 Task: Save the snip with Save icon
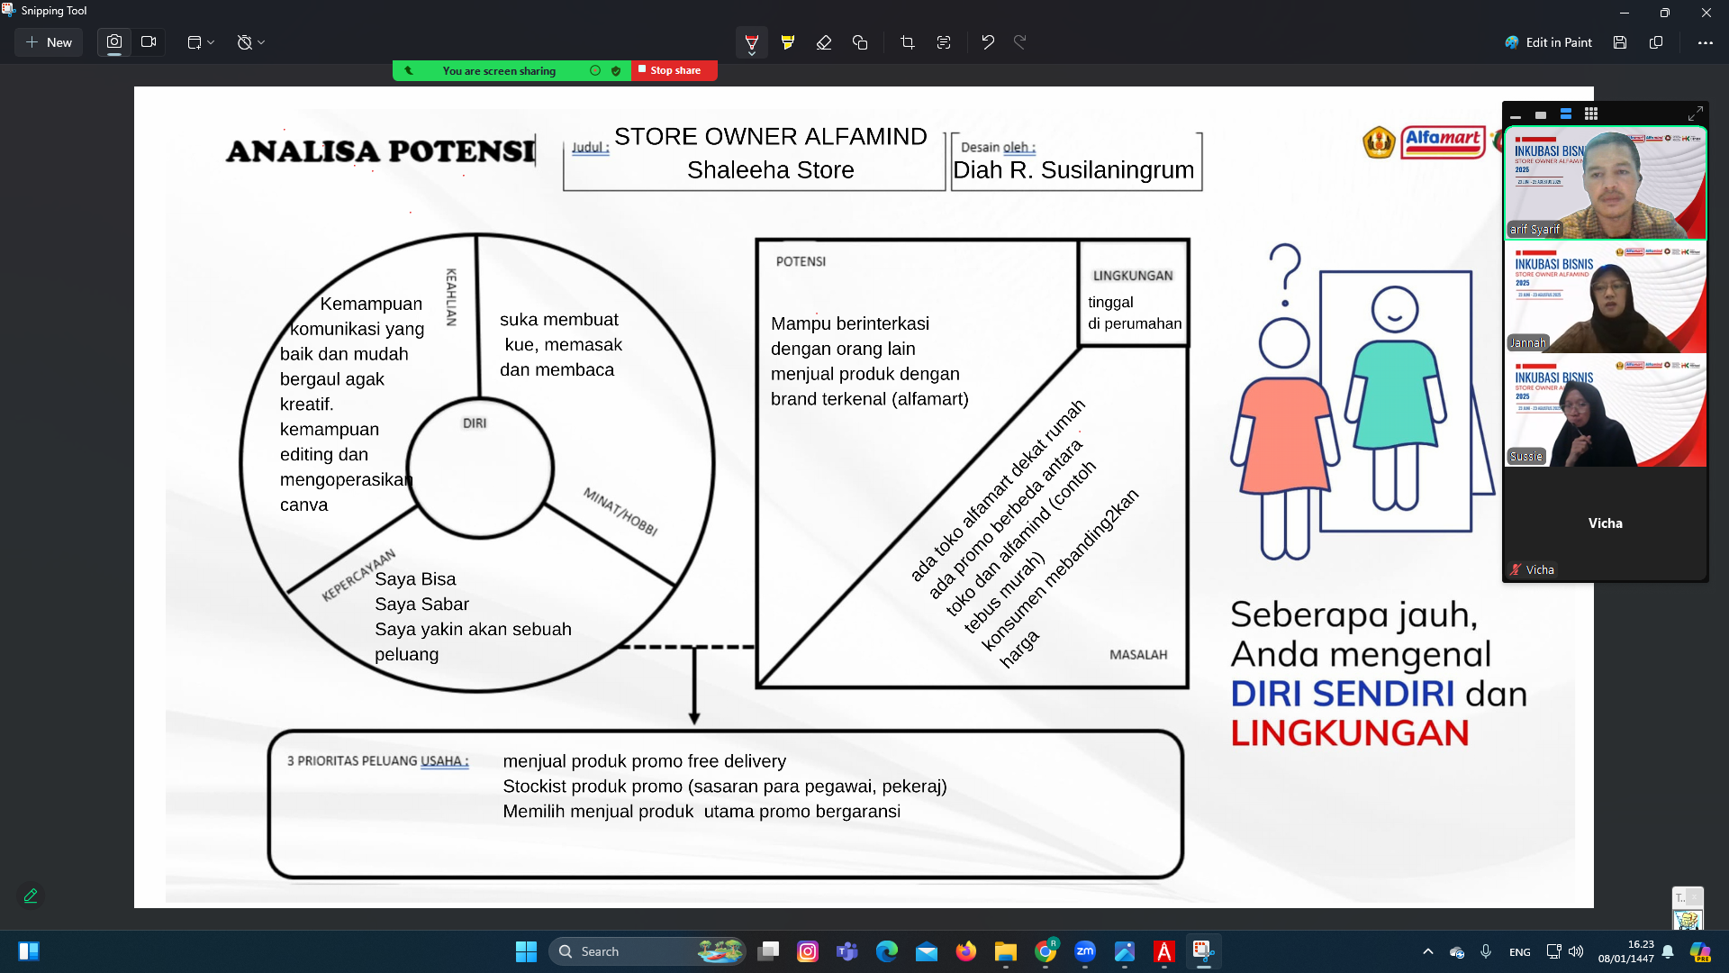coord(1620,42)
